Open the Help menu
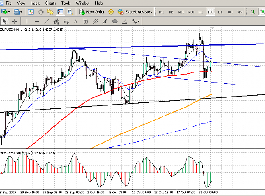Screen dimensions: 265x196 pos(99,3)
